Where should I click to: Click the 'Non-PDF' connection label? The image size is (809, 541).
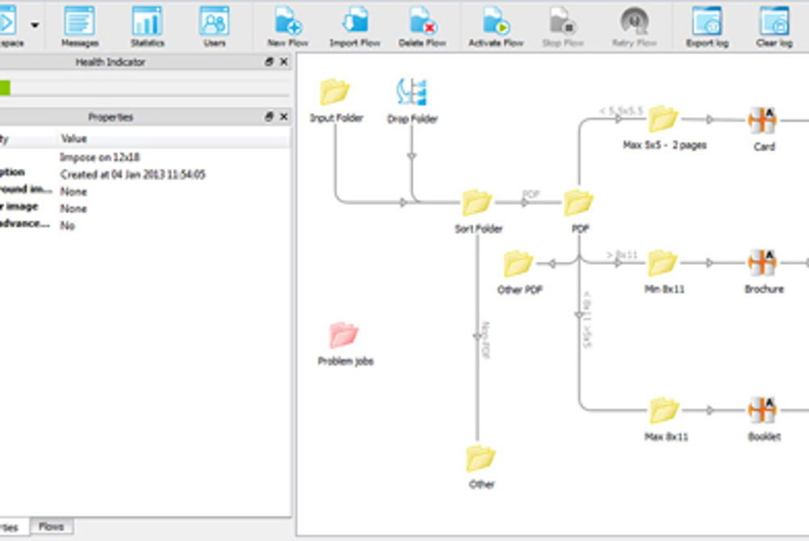point(485,340)
